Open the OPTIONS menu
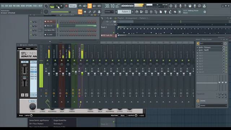This screenshot has height=130, width=231. pyautogui.click(x=29, y=6)
